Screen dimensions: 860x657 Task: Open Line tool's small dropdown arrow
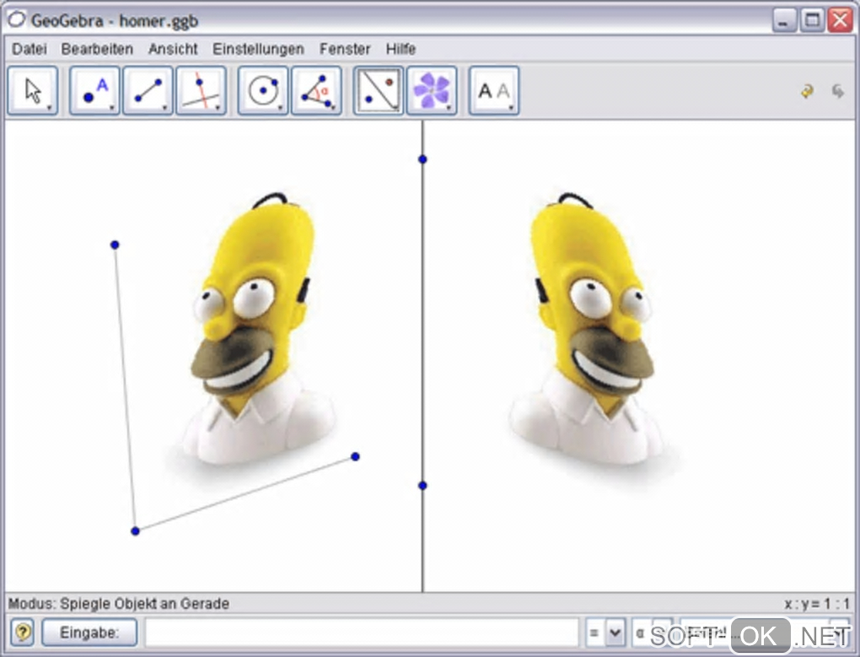pyautogui.click(x=164, y=109)
